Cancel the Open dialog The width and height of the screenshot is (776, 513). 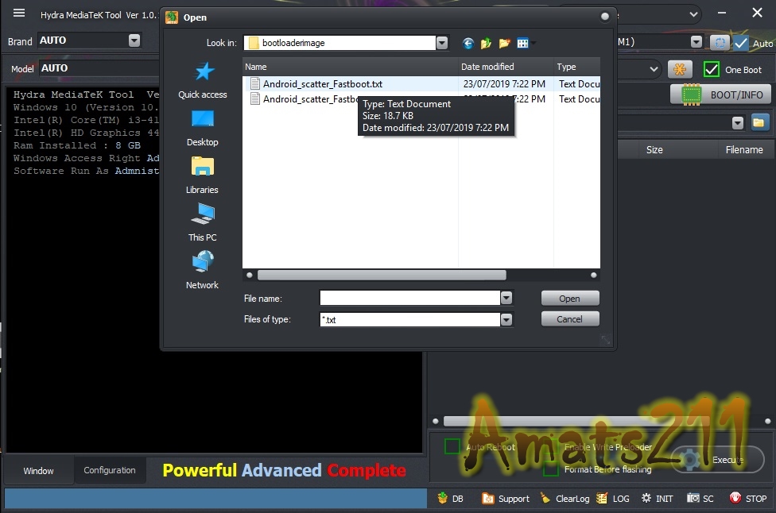point(570,319)
